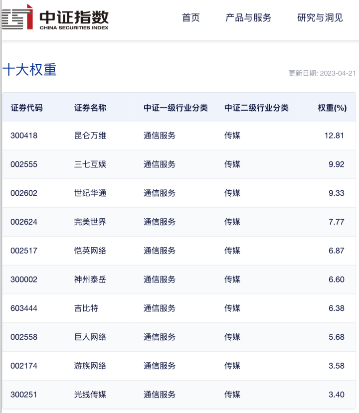Select stock name 游族网络
359x413 pixels.
(90, 366)
